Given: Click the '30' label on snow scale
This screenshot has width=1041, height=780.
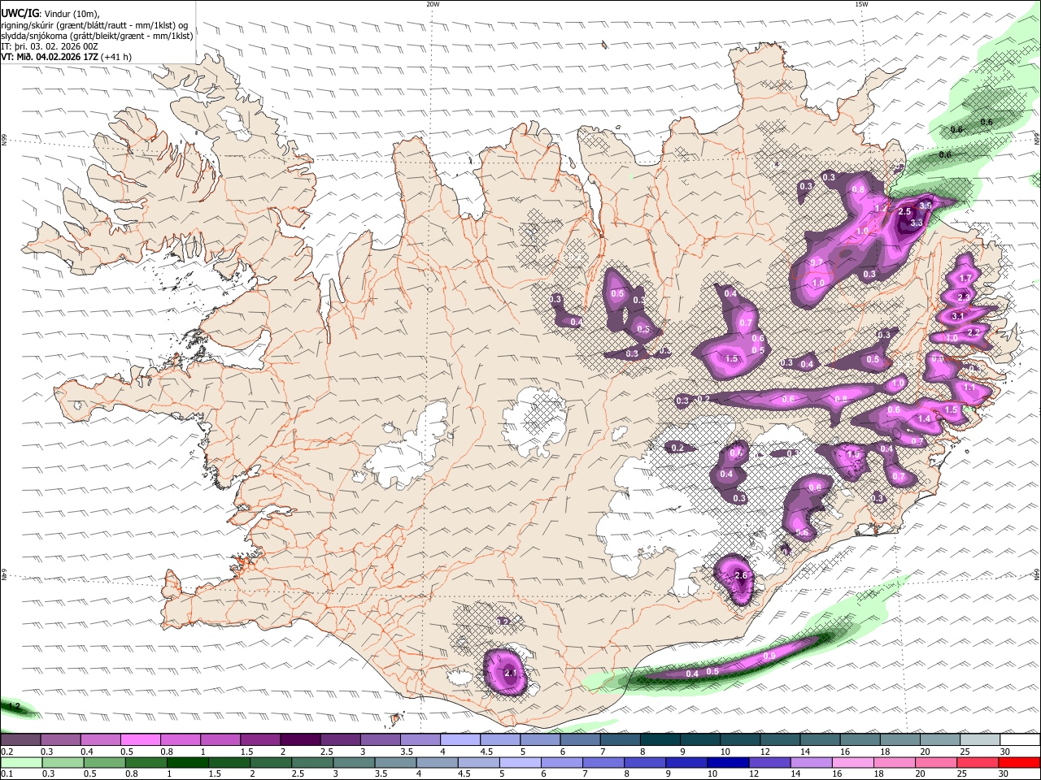Looking at the screenshot, I should pyautogui.click(x=1005, y=752).
